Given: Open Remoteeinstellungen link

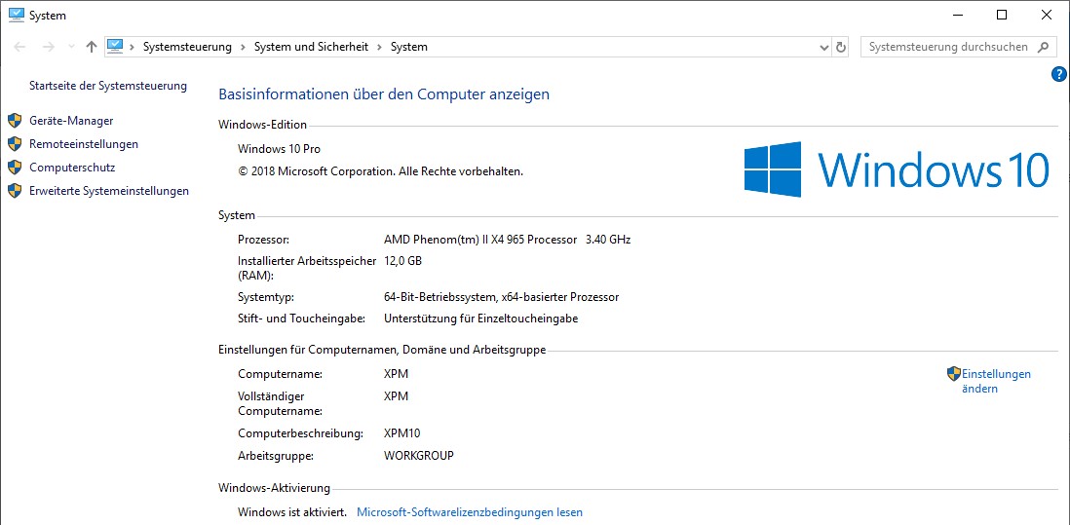Looking at the screenshot, I should (84, 144).
